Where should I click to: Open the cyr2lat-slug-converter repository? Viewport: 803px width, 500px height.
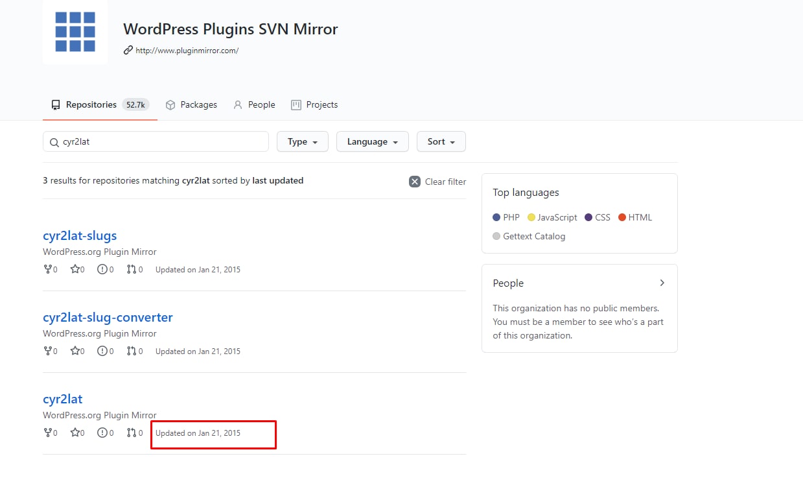point(108,317)
